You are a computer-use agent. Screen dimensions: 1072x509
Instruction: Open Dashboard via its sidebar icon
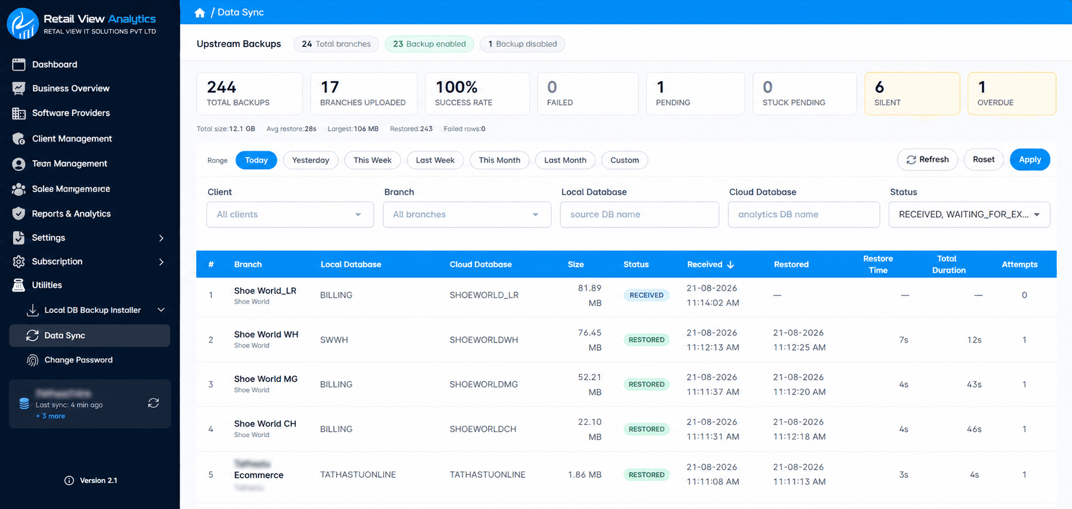[x=19, y=65]
